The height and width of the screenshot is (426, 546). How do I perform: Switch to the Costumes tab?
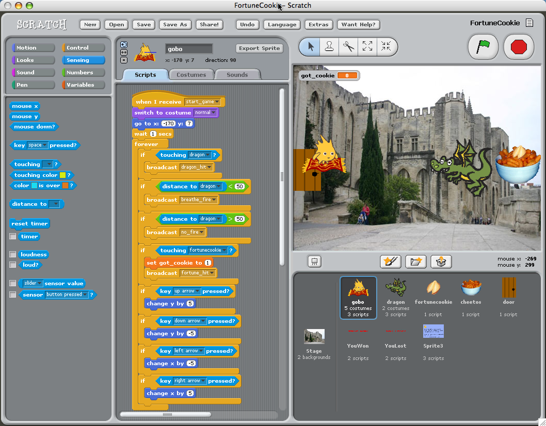[x=191, y=75]
